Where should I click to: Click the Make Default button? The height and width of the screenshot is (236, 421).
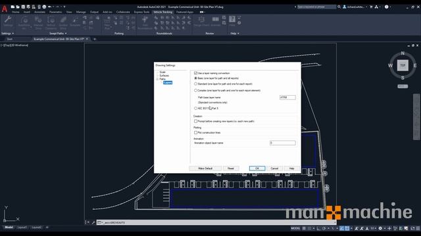(205, 168)
